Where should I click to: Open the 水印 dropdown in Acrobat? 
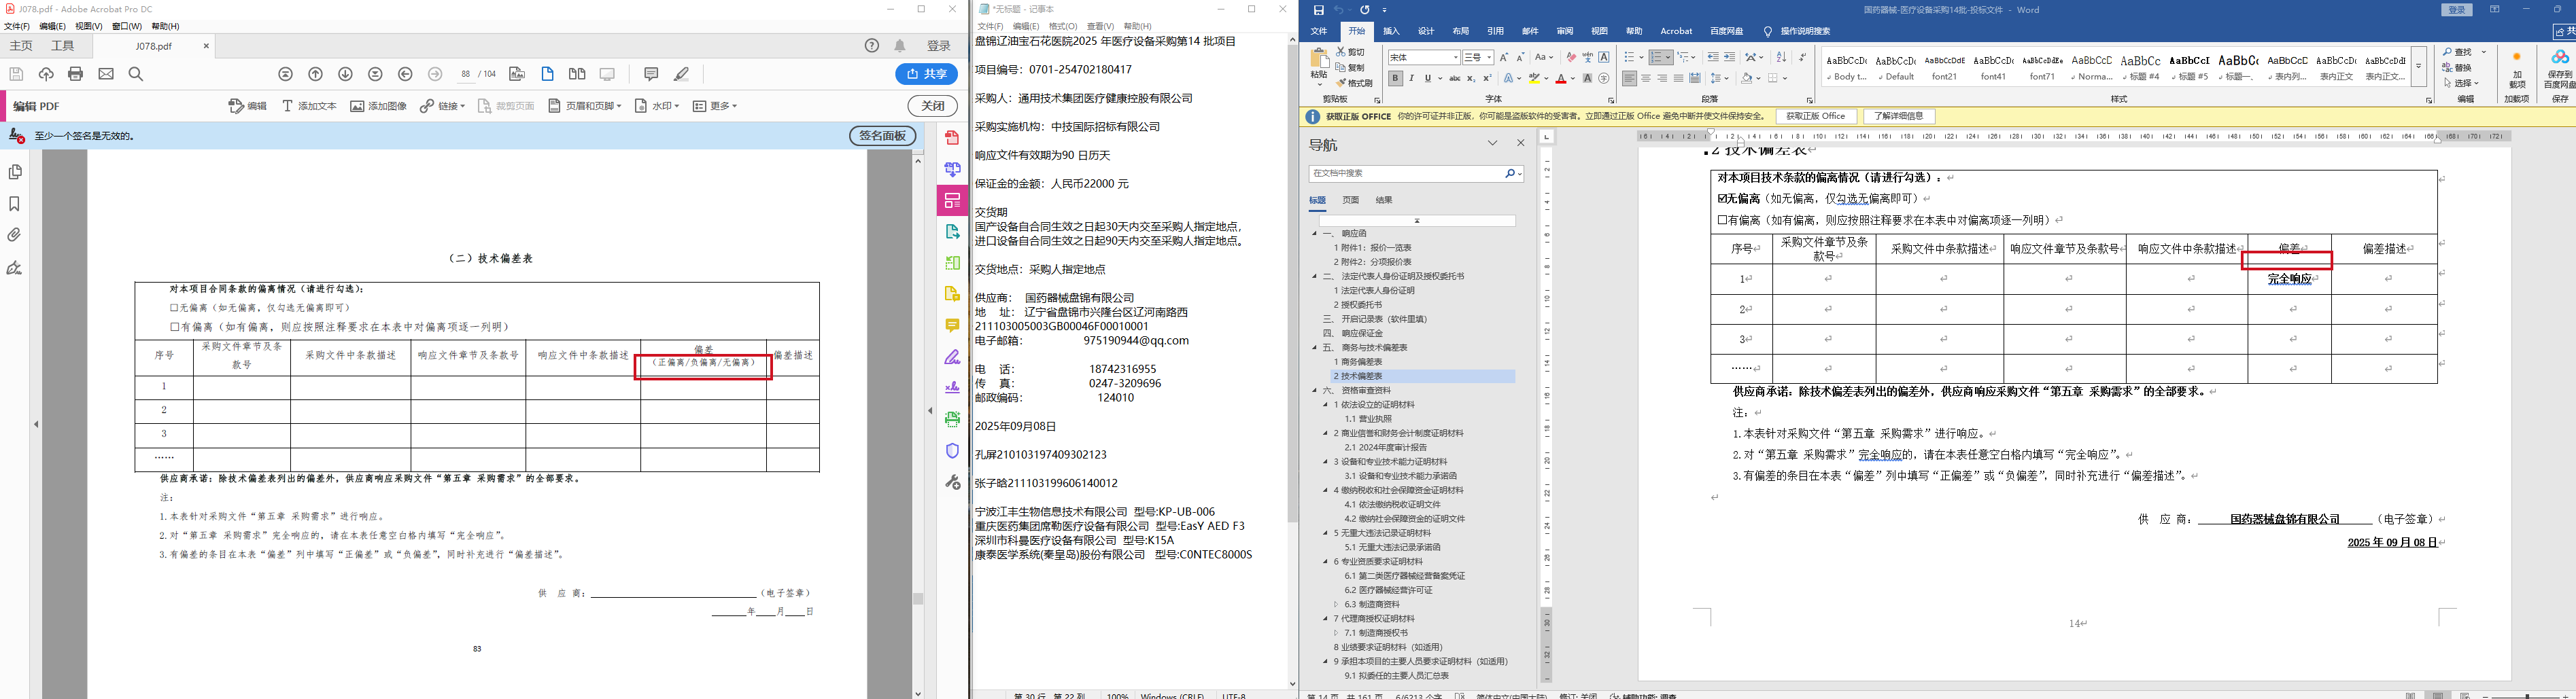(x=657, y=106)
